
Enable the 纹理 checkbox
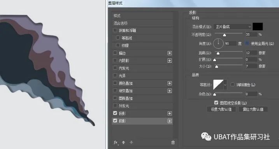[118, 45]
